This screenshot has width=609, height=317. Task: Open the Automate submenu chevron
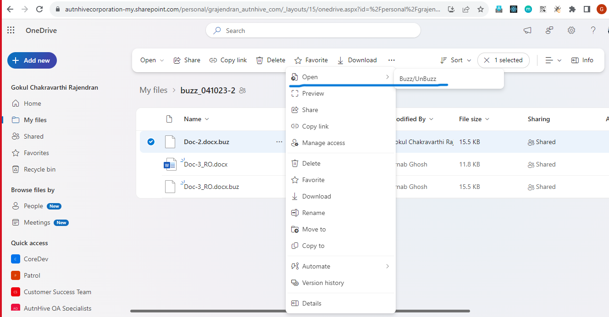click(x=388, y=266)
